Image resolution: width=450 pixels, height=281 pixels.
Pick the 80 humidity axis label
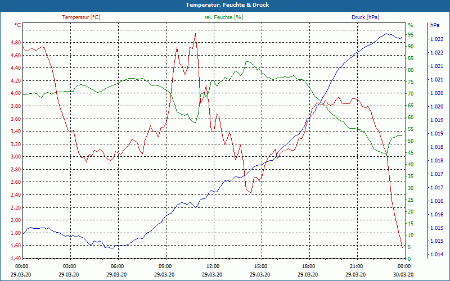(x=411, y=70)
